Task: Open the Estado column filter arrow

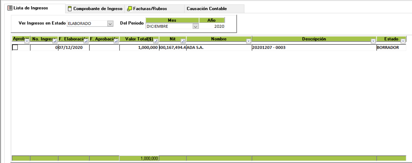Action: (x=403, y=41)
